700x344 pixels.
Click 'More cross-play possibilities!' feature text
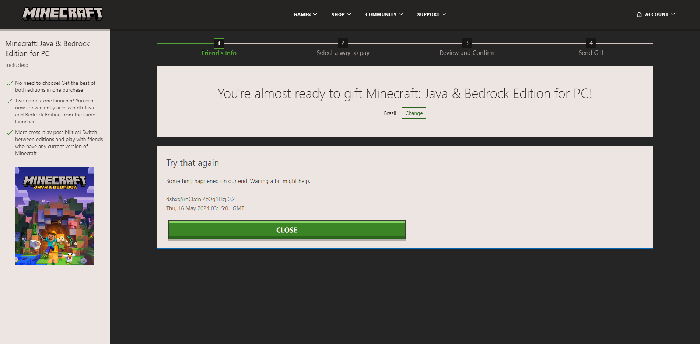coord(59,143)
